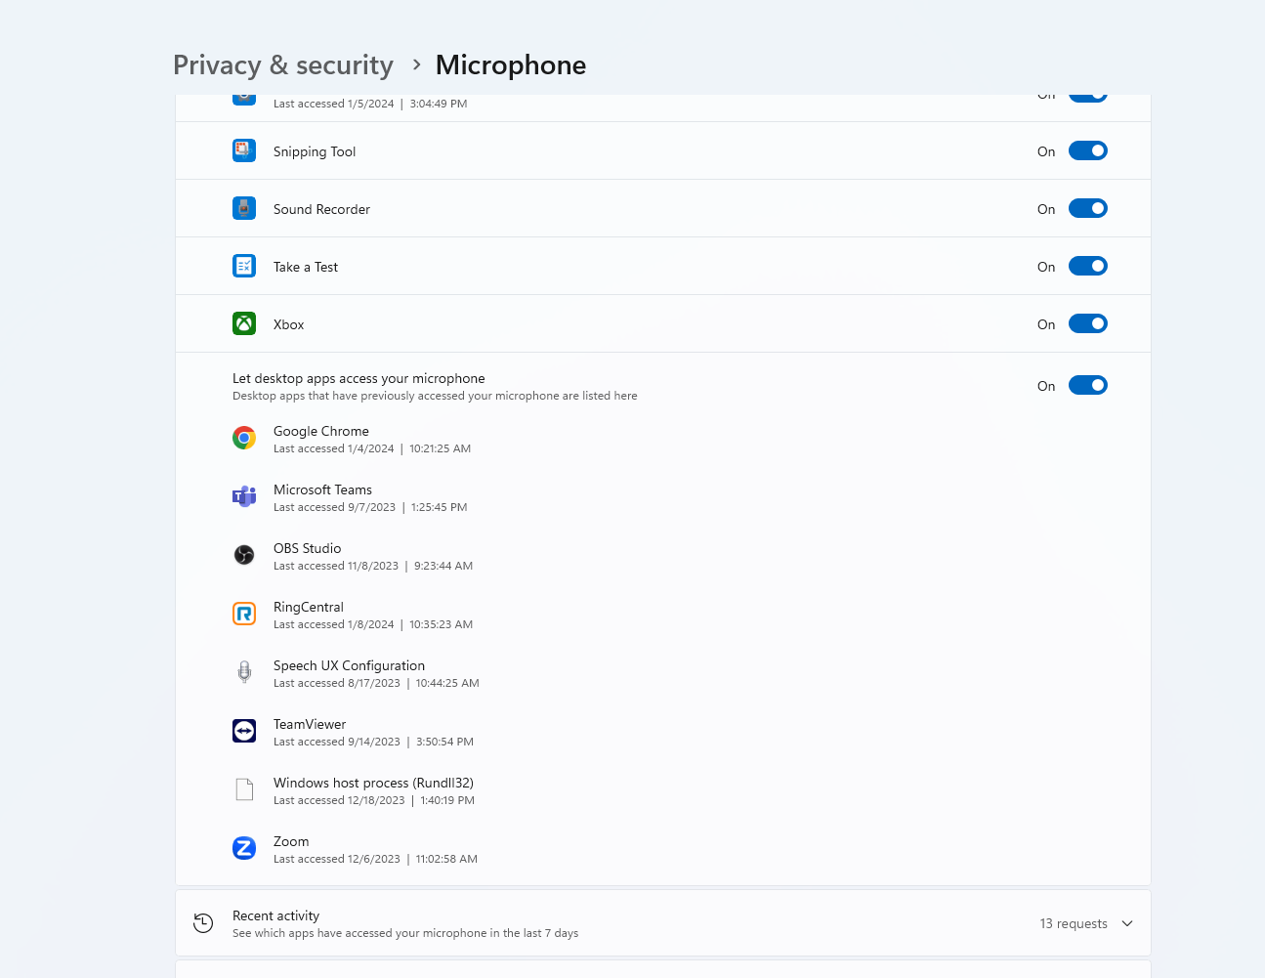This screenshot has width=1265, height=978.
Task: Click the Microsoft Teams icon
Action: pyautogui.click(x=244, y=496)
